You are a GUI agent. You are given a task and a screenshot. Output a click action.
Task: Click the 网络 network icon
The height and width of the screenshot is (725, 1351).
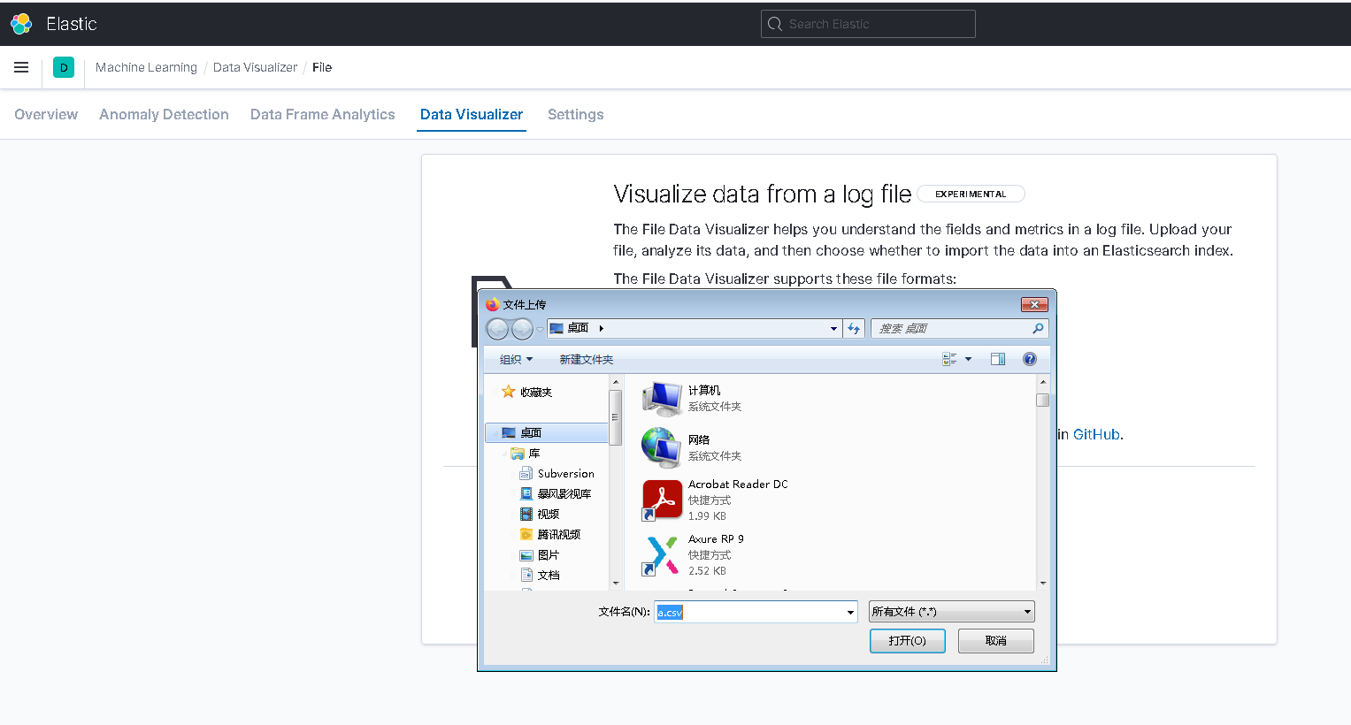click(x=662, y=448)
